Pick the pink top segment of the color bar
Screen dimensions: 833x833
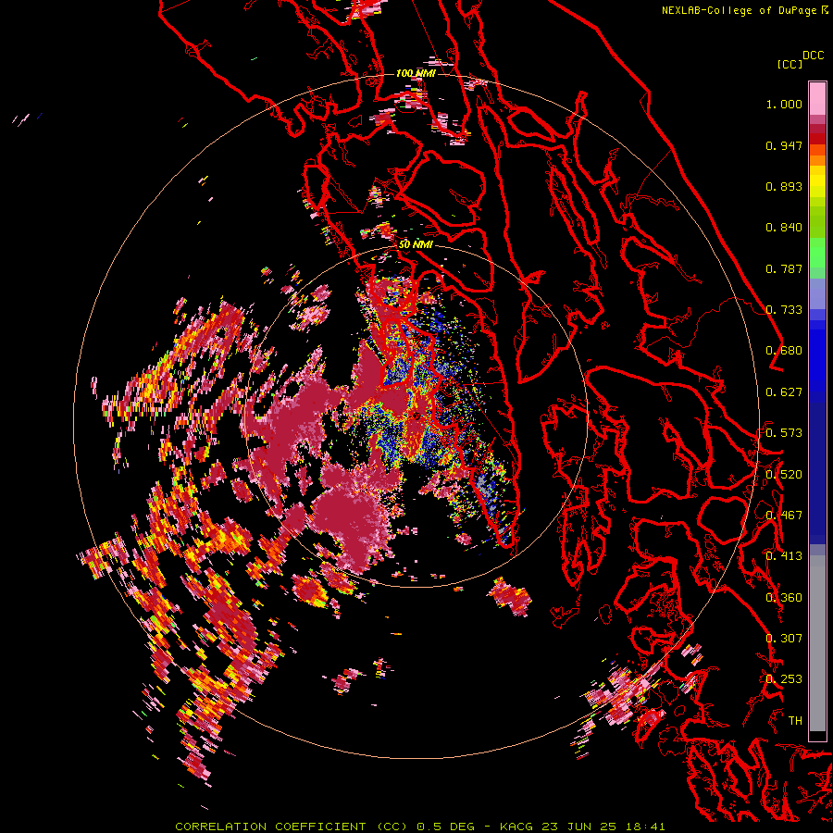817,98
